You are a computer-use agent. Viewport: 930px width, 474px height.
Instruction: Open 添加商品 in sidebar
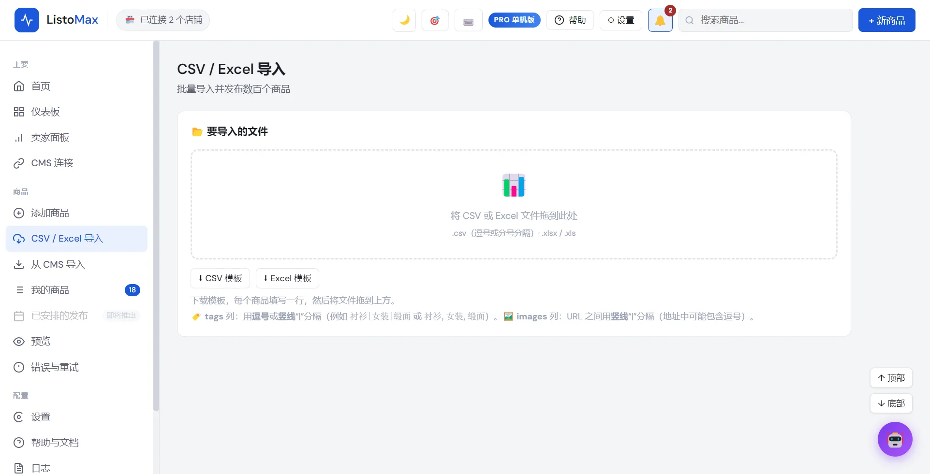tap(76, 213)
